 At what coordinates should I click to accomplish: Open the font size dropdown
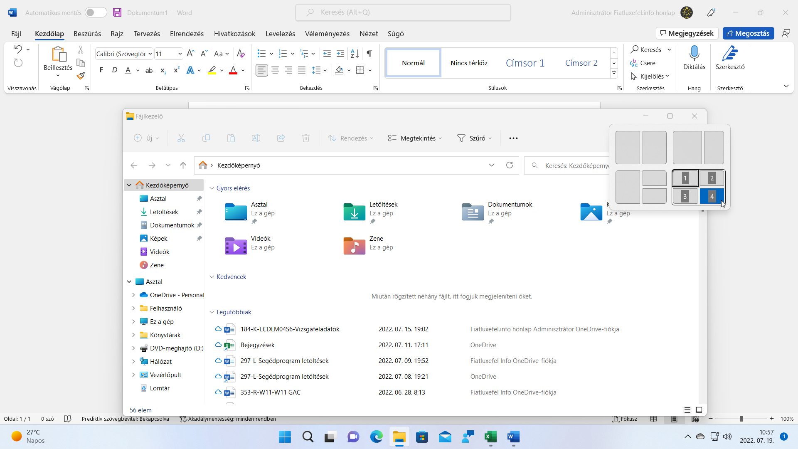pyautogui.click(x=180, y=54)
